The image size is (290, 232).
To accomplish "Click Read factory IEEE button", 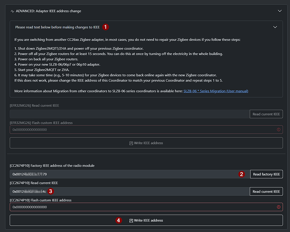I will 266,174.
